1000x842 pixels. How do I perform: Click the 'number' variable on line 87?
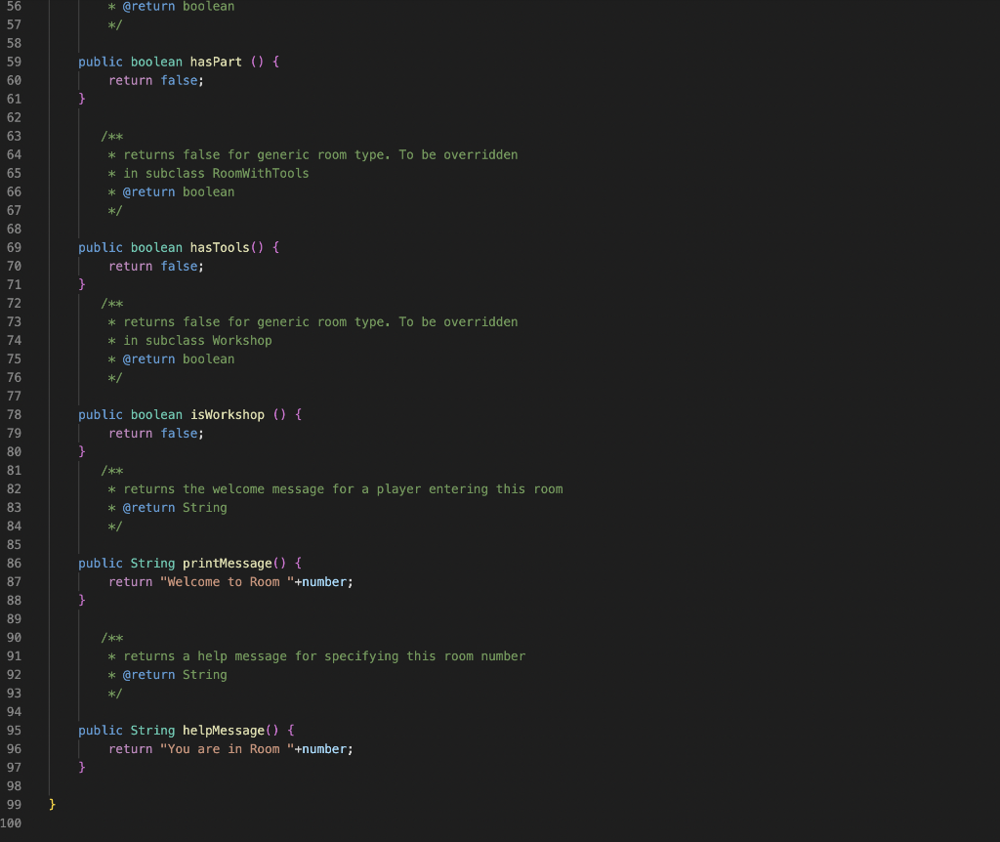pos(324,582)
